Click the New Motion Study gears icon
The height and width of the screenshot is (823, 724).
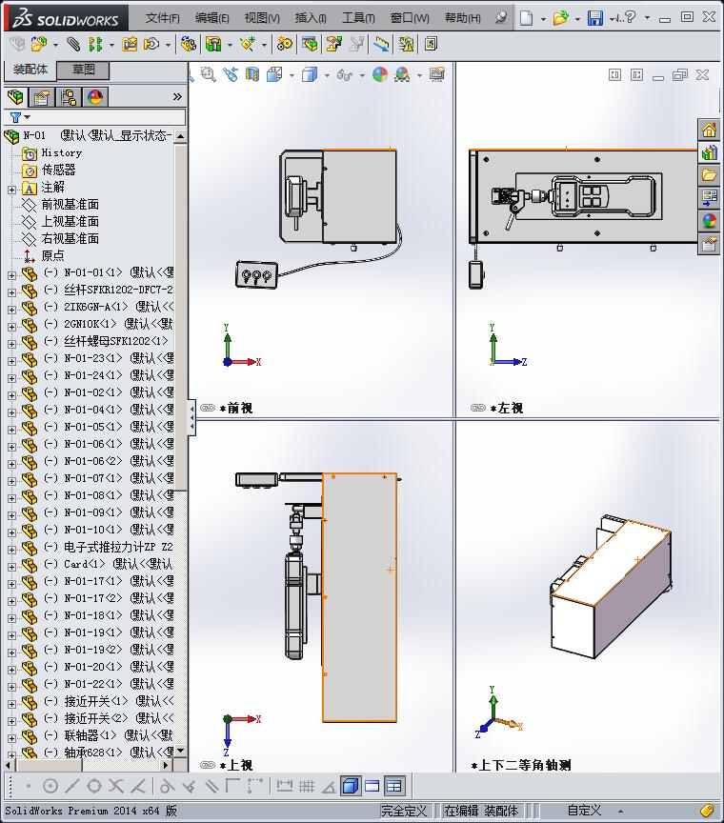point(285,44)
